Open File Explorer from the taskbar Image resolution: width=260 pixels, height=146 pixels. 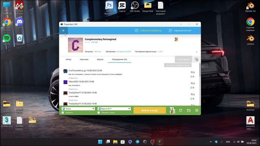(x=115, y=142)
